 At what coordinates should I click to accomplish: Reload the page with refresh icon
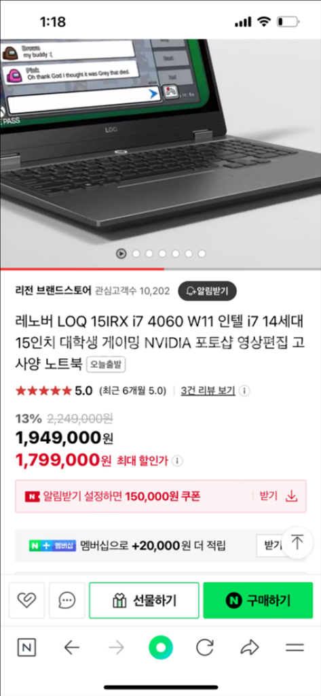point(205,648)
